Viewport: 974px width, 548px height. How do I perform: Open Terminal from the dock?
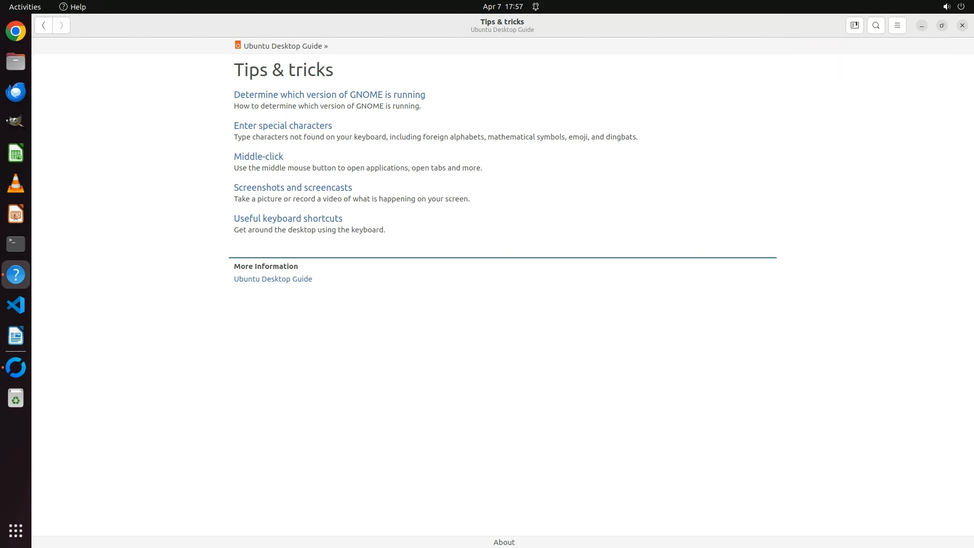(x=16, y=244)
